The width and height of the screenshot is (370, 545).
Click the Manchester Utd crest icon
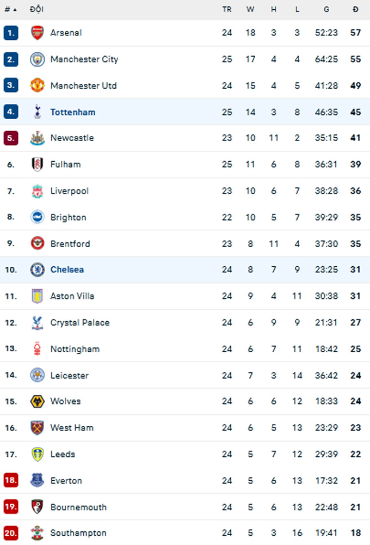(37, 85)
